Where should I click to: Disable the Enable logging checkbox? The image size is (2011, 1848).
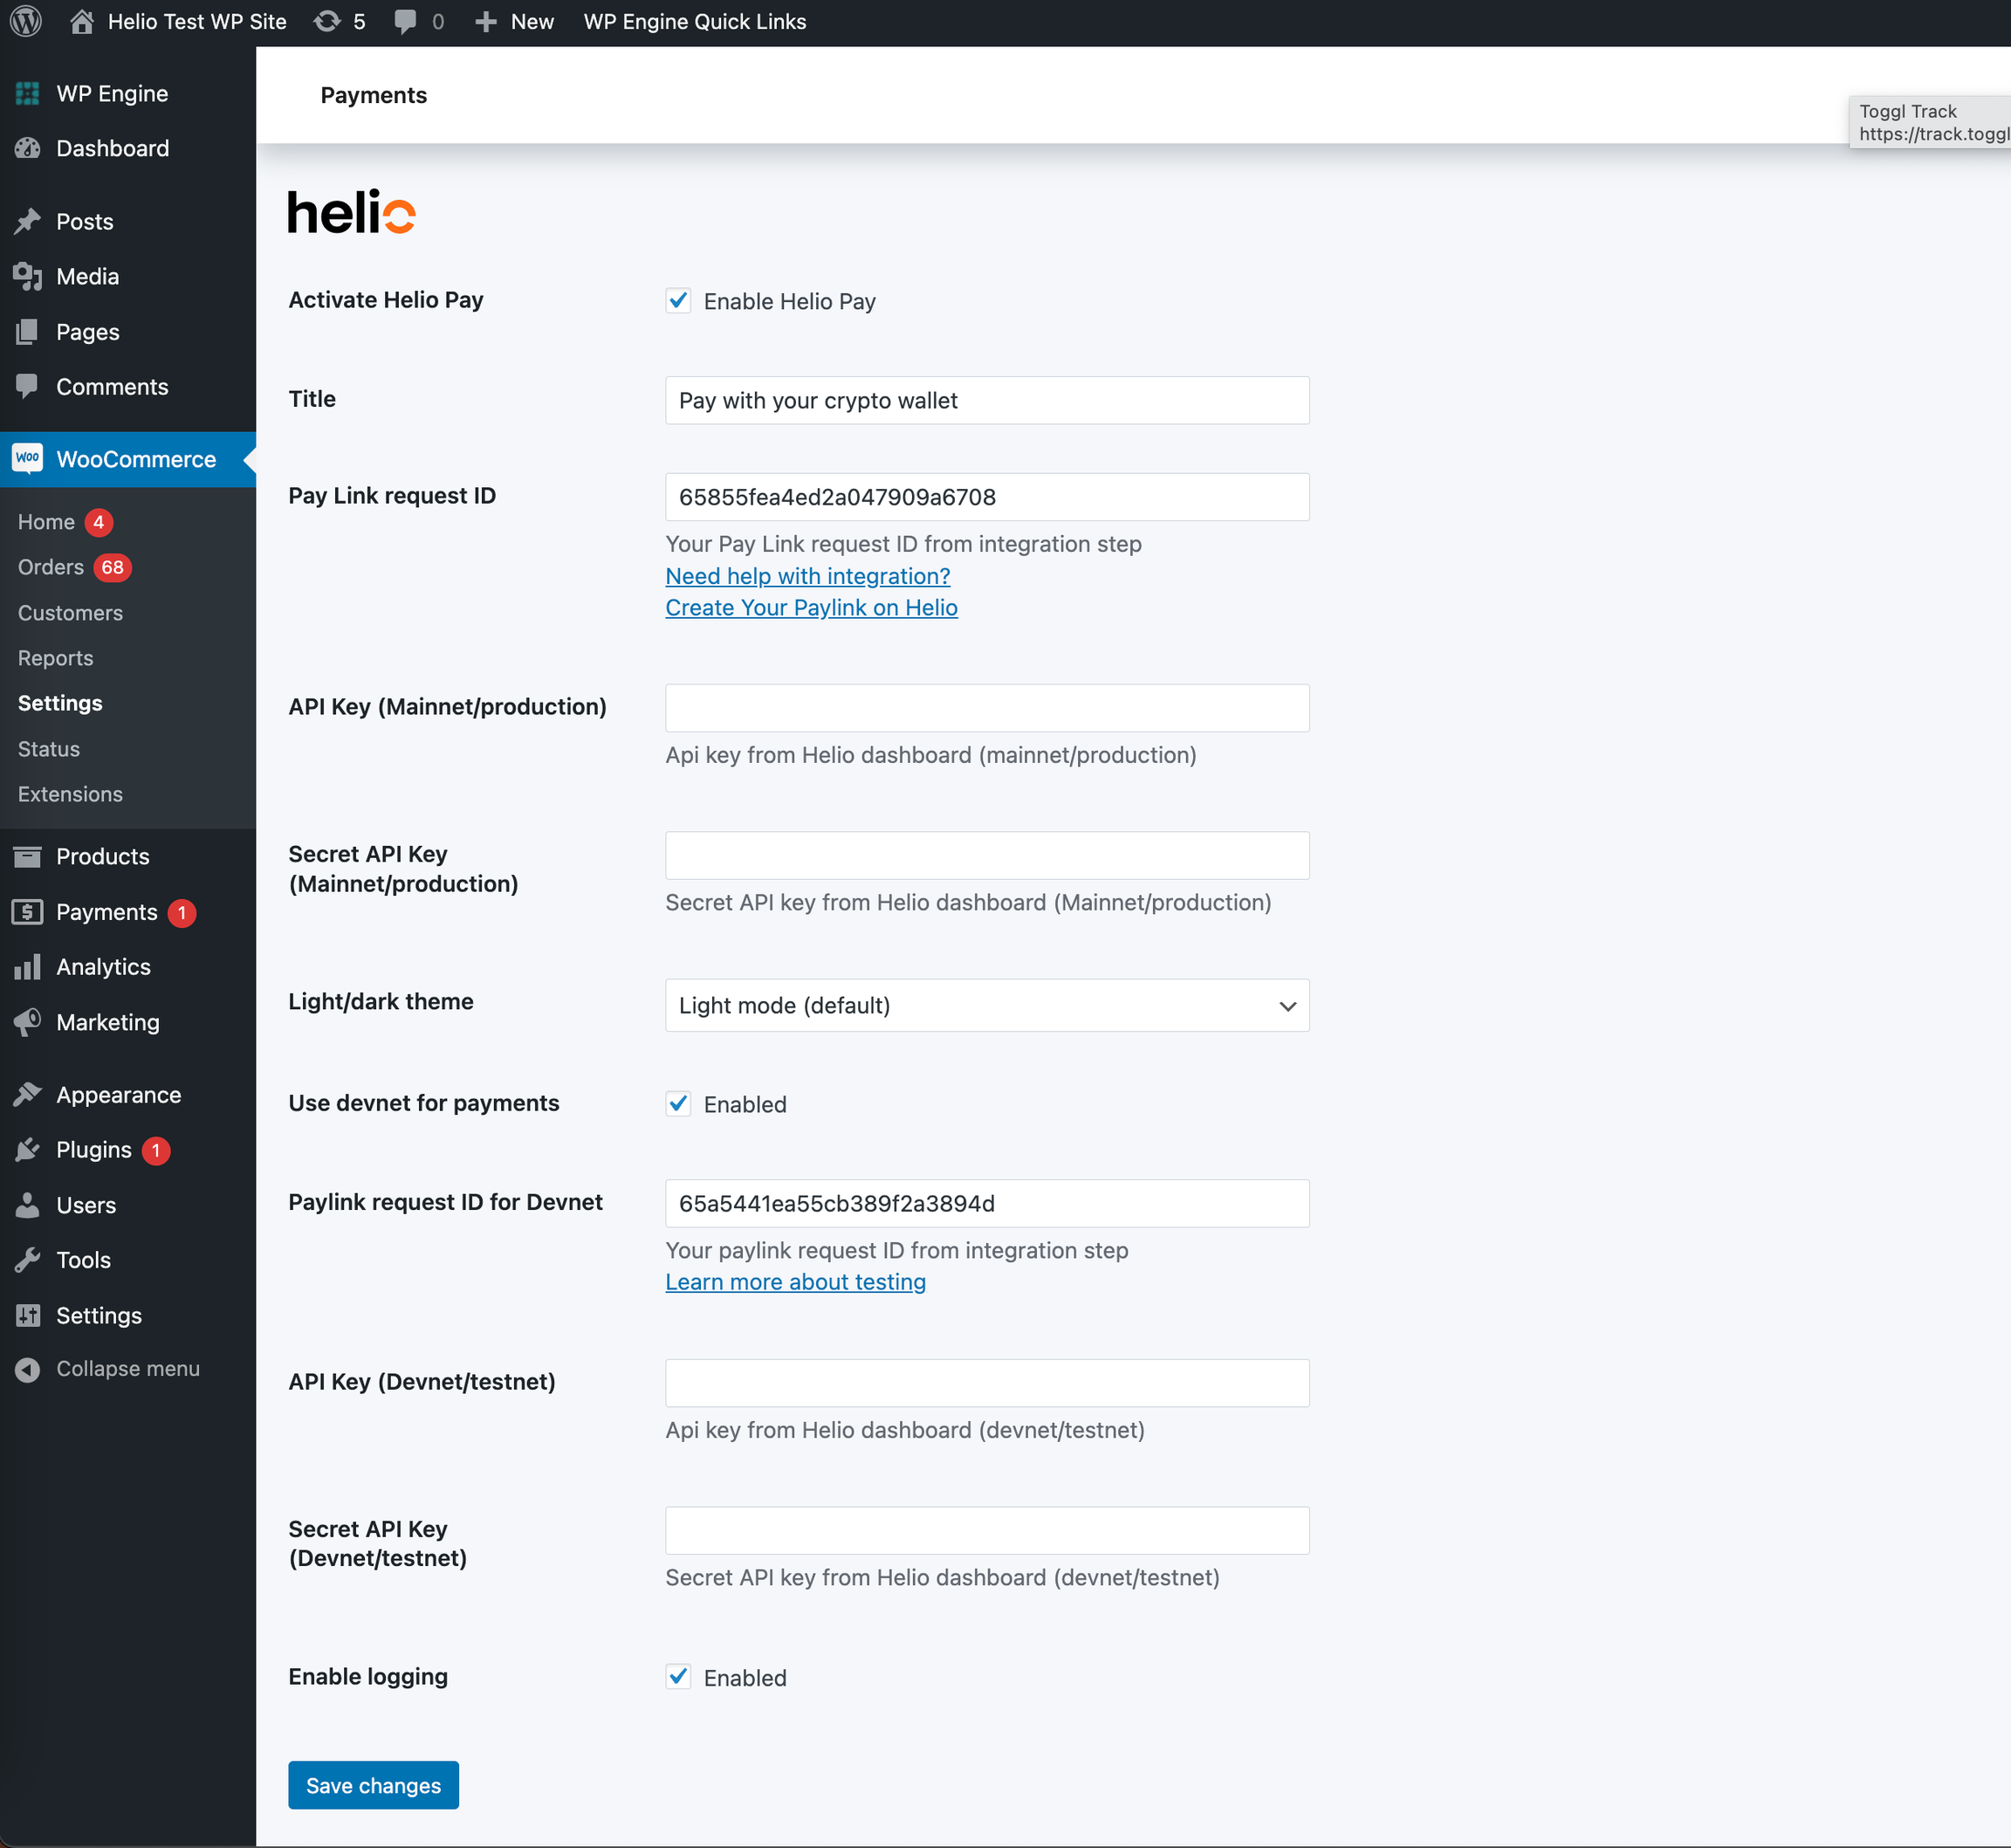(678, 1677)
